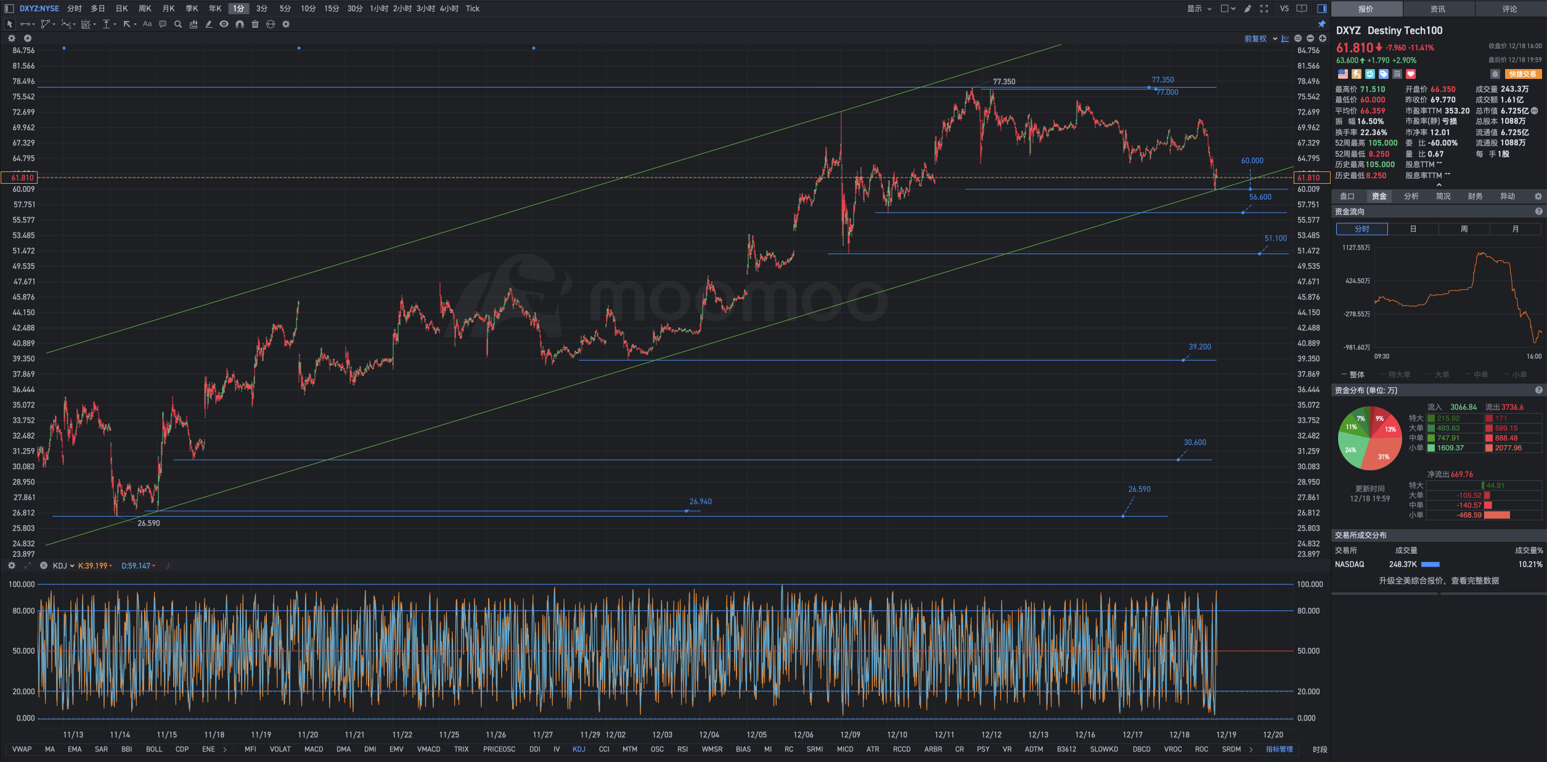Viewport: 1547px width, 762px height.
Task: Toggle the left sidebar panel
Action: click(x=9, y=9)
